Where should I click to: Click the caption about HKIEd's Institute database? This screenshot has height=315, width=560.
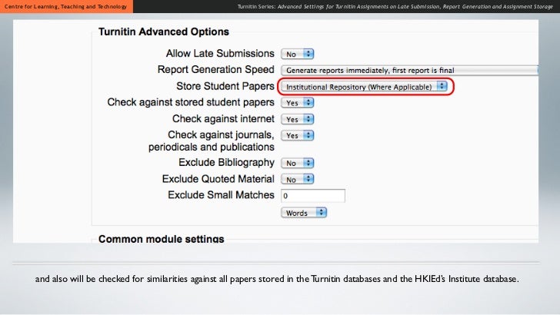point(277,279)
